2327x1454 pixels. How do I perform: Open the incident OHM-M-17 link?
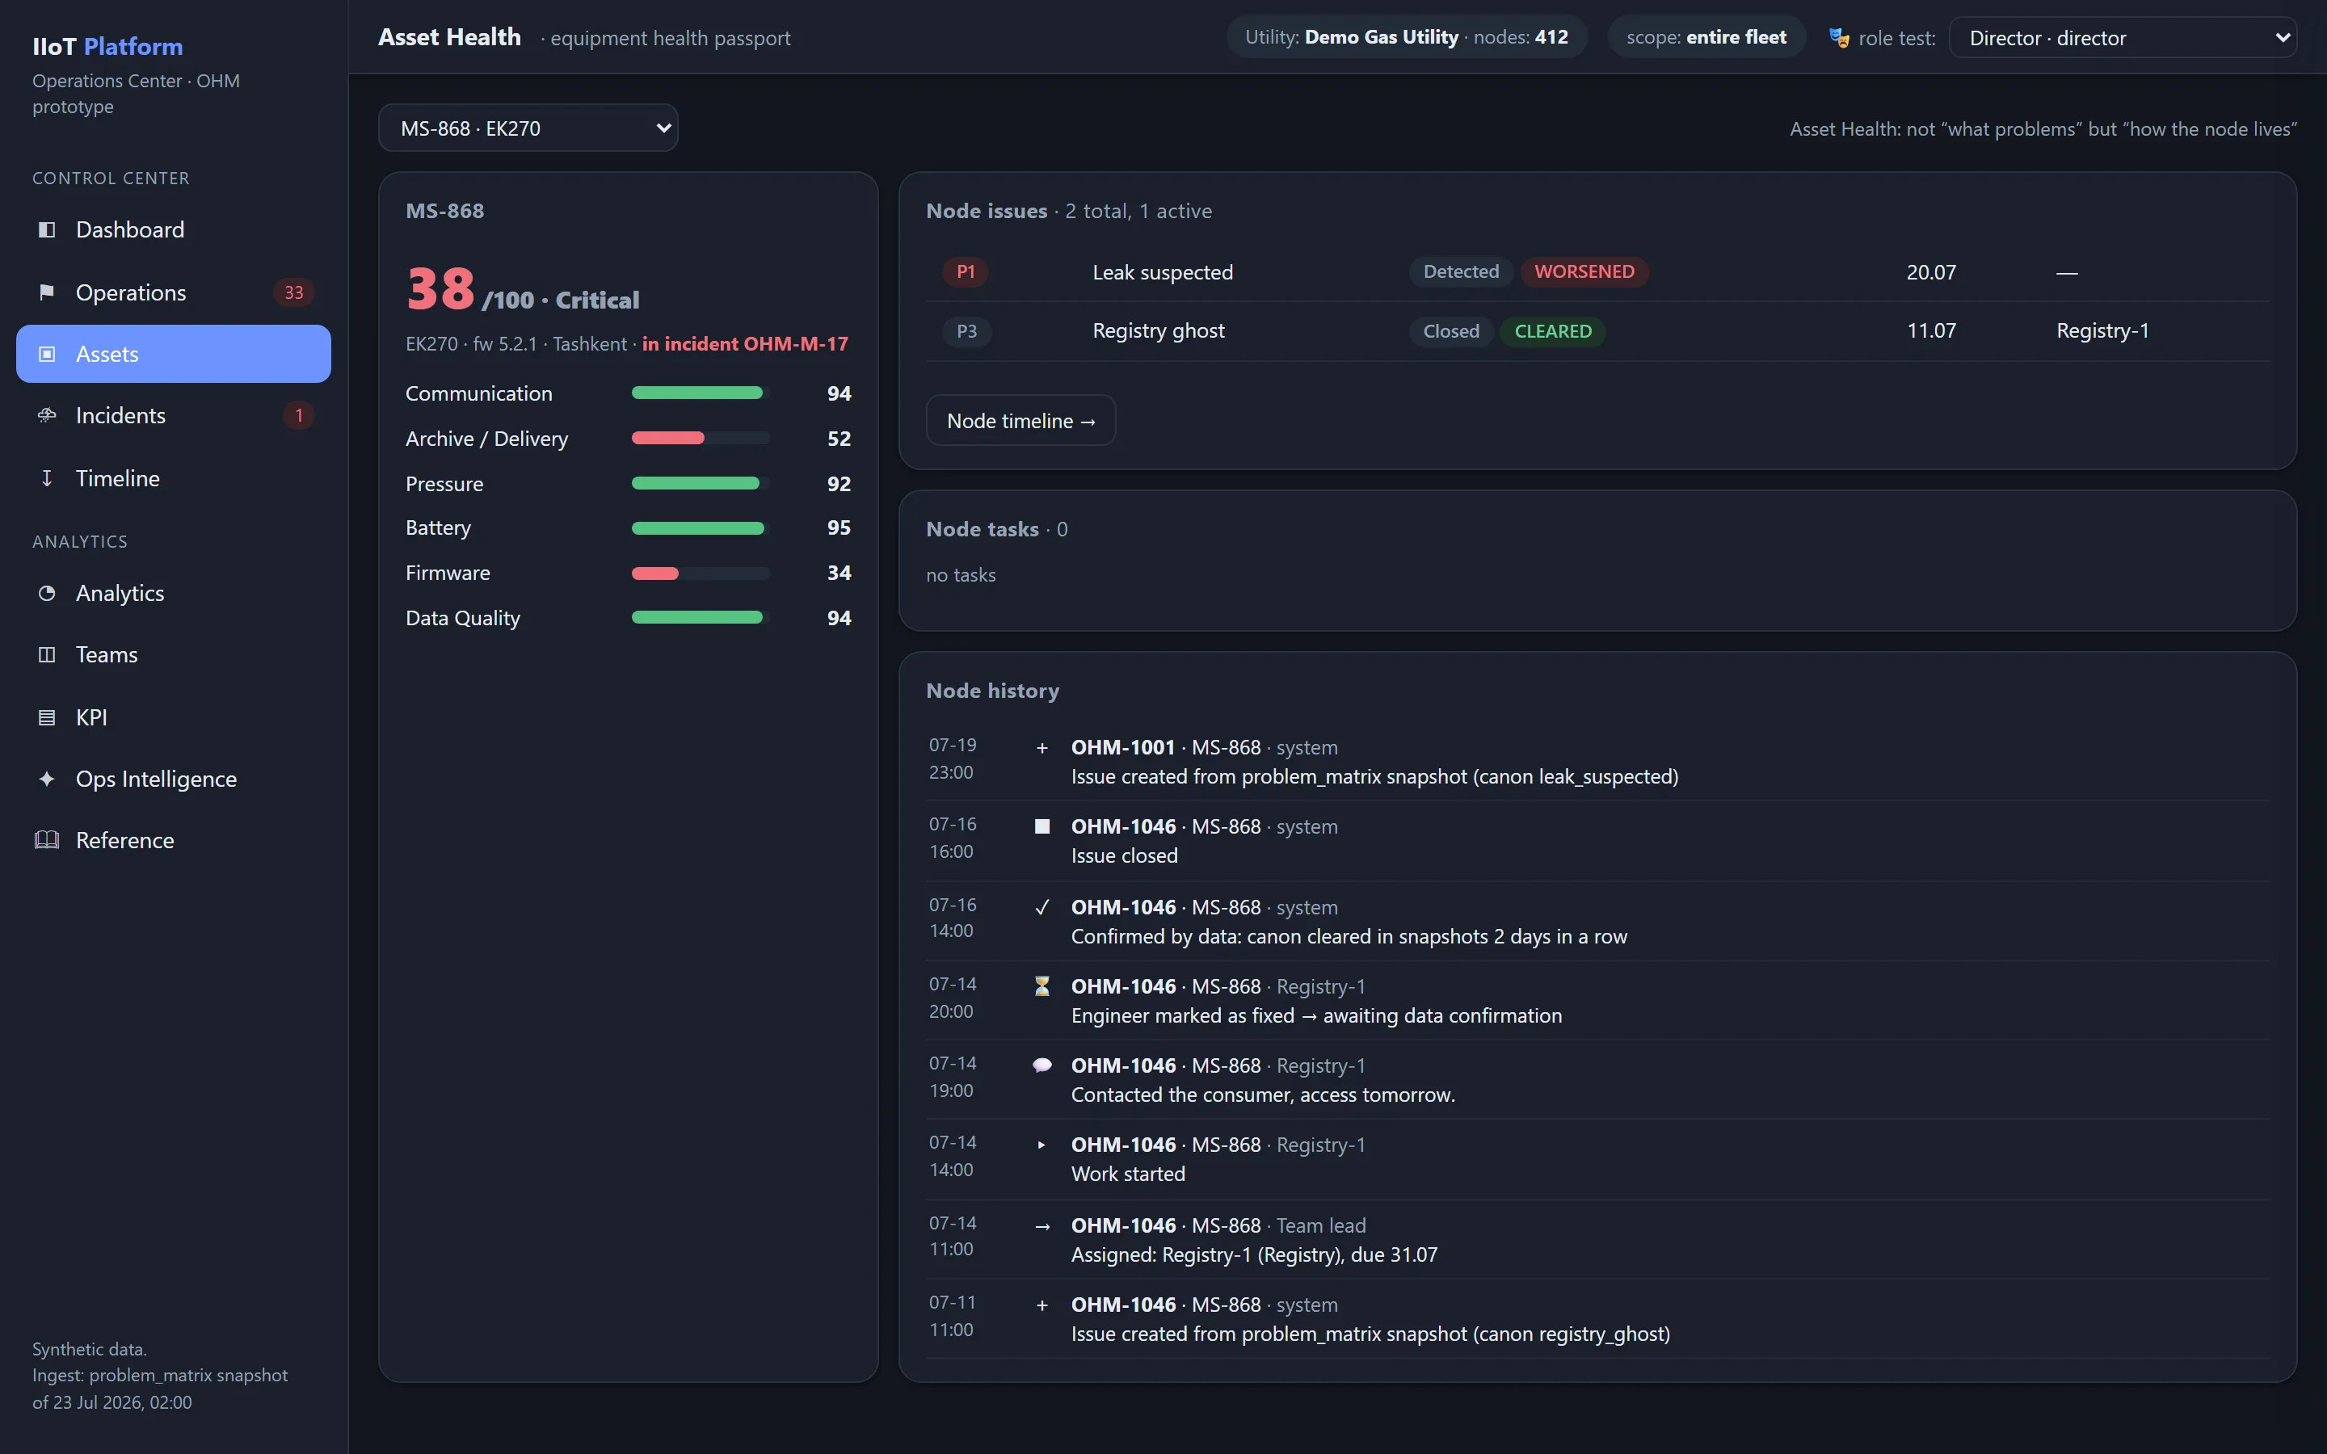(x=745, y=343)
